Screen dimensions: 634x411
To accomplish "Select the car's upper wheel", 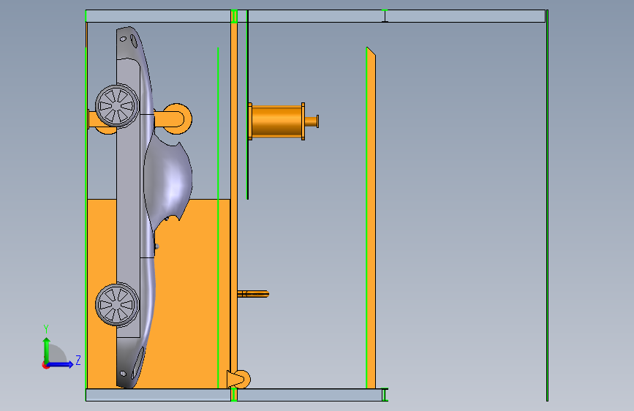I will 117,106.
